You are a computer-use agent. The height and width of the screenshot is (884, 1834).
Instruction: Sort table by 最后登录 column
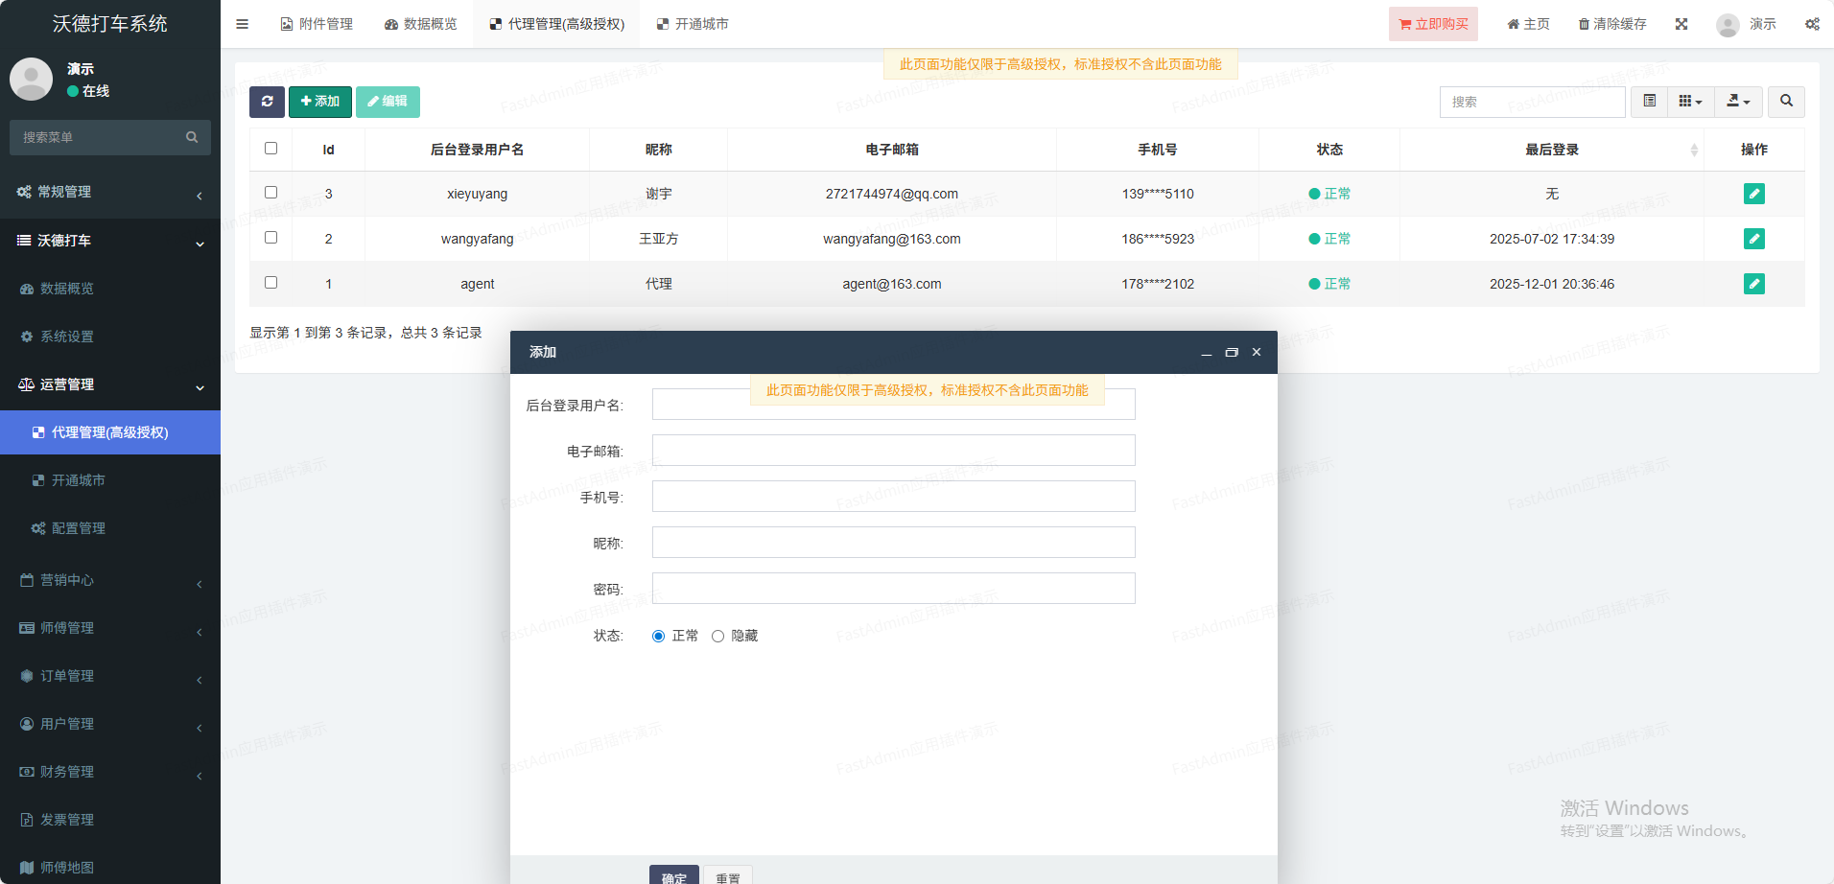pos(1551,150)
